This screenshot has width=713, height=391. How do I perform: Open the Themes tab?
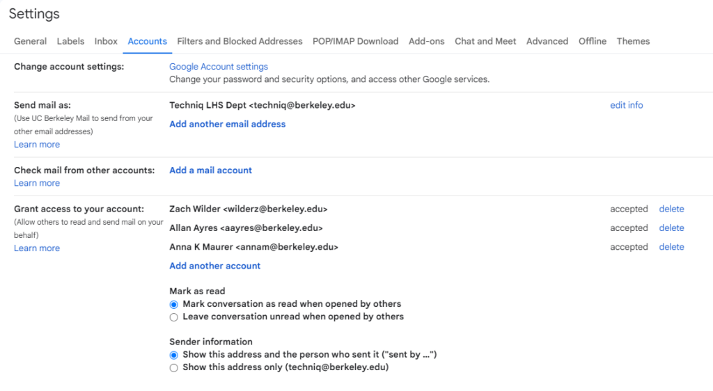pos(633,41)
